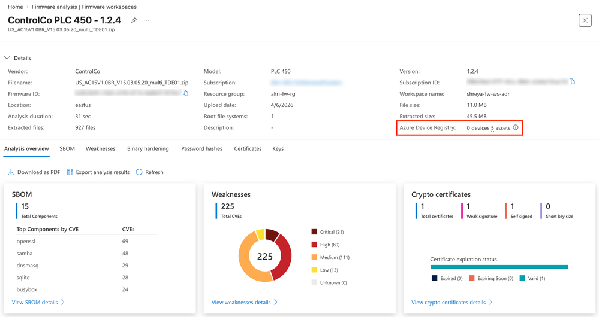
Task: Open the blurred Subscription link
Action: coord(306,83)
